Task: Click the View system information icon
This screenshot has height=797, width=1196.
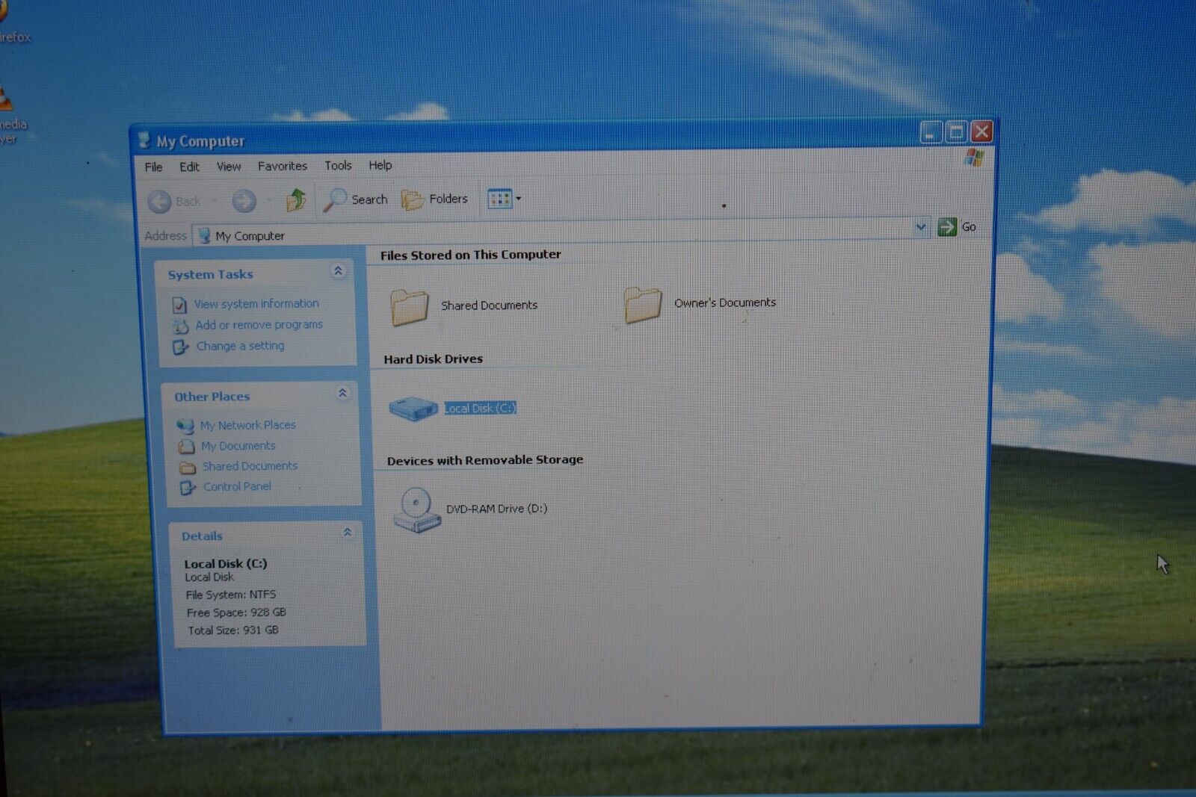Action: [179, 305]
